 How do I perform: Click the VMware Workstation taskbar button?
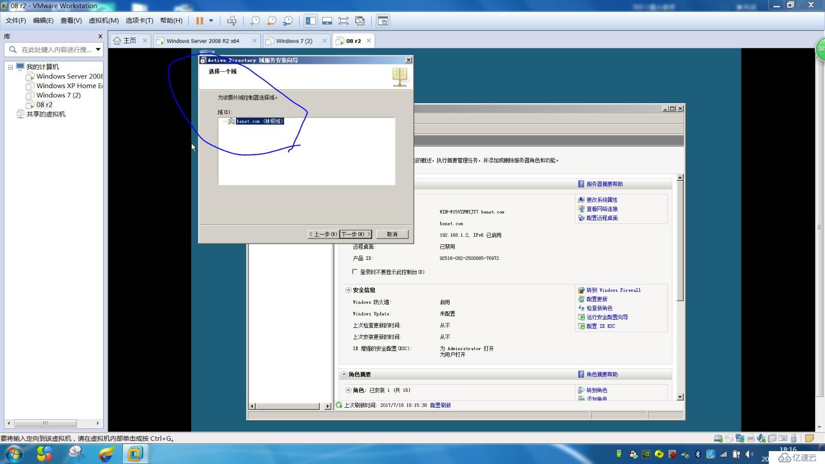[x=136, y=454]
